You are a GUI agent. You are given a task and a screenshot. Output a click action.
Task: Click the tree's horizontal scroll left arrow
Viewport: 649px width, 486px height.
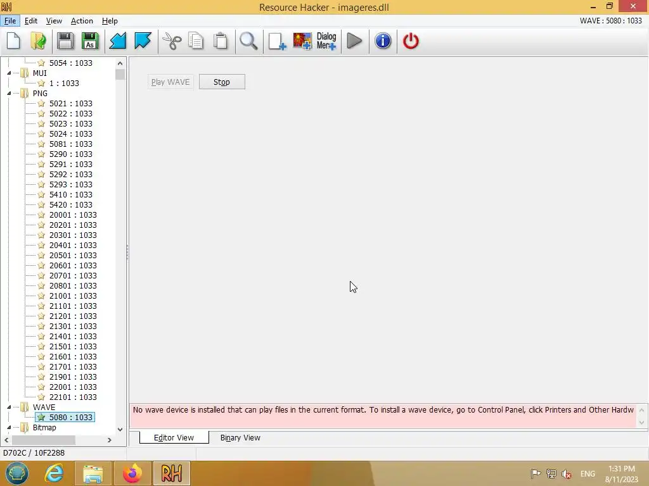coord(6,440)
